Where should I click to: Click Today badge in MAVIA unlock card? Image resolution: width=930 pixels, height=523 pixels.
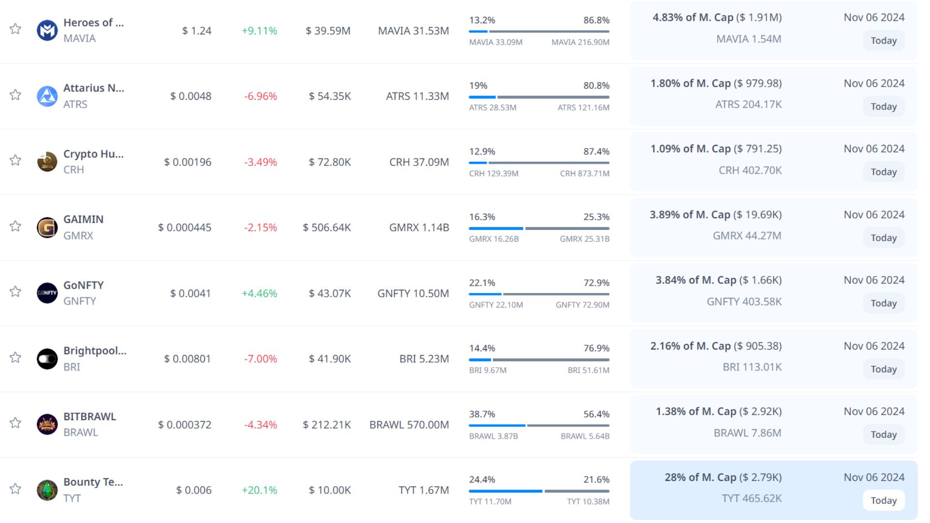click(x=883, y=41)
